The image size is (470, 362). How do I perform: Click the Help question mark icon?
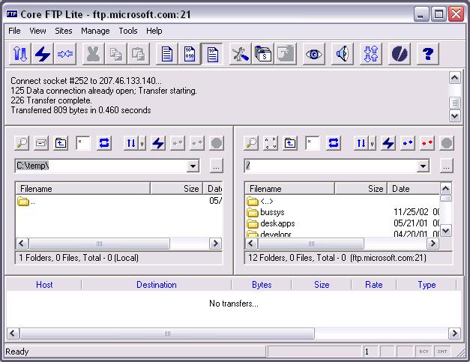click(x=427, y=54)
